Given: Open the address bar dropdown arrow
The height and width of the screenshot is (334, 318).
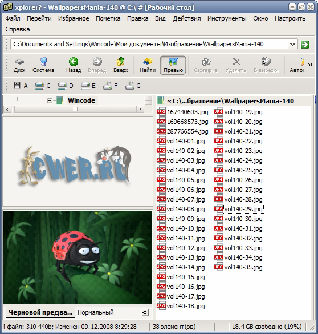Looking at the screenshot, I should point(292,45).
